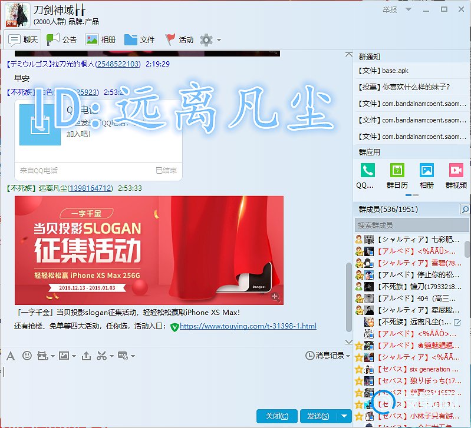Expand the settings gear dropdown arrow
471x428 pixels.
219,40
